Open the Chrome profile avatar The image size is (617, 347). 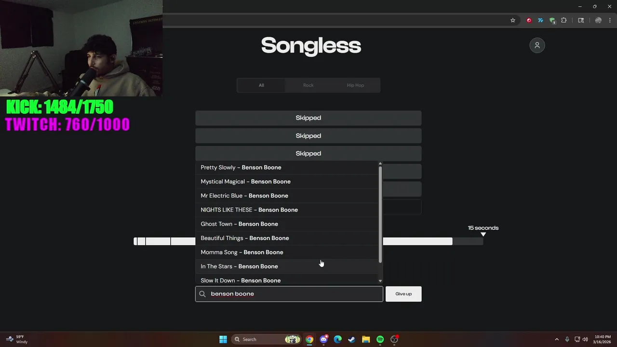pyautogui.click(x=598, y=20)
